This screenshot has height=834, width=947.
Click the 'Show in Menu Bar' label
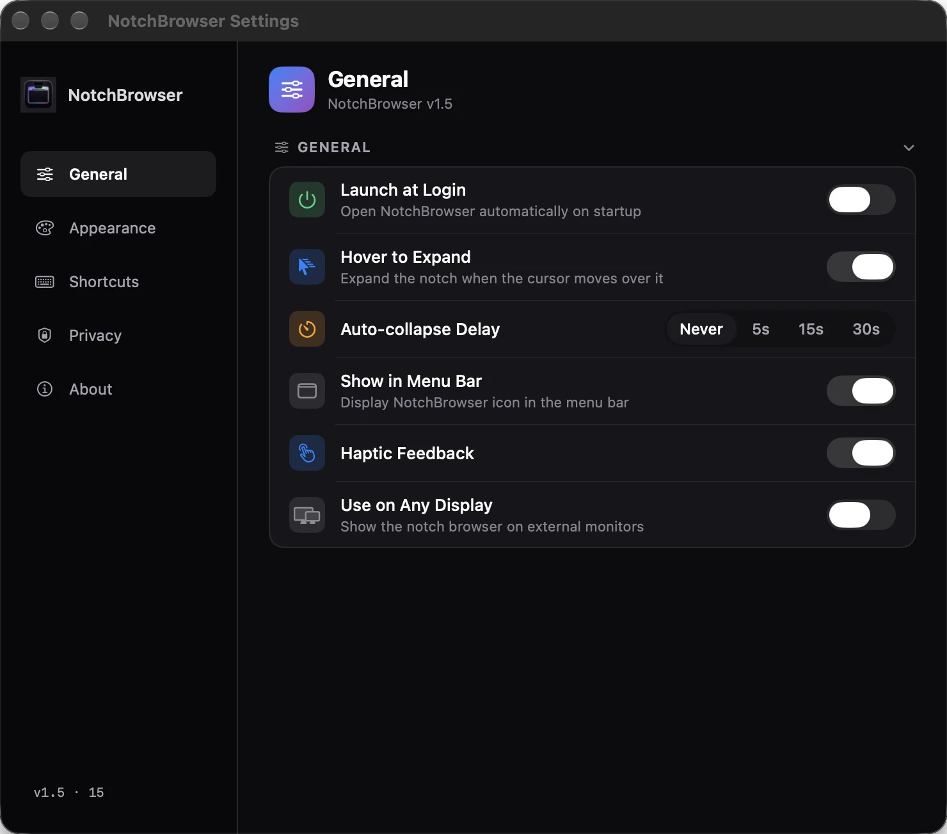[x=411, y=381]
